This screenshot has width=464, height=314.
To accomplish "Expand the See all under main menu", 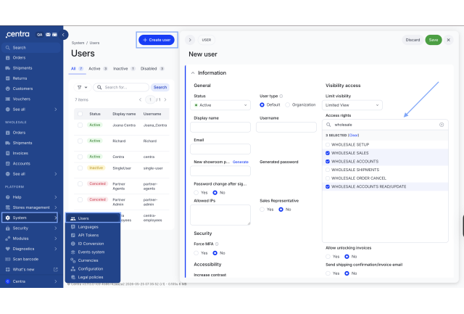I will 56,110.
